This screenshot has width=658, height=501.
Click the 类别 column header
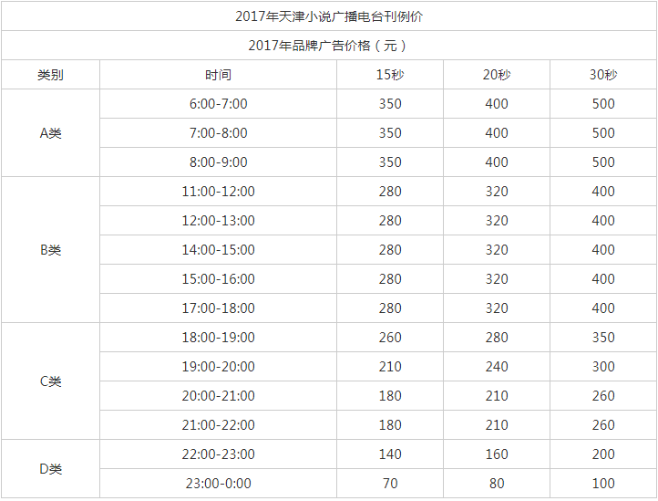point(50,75)
